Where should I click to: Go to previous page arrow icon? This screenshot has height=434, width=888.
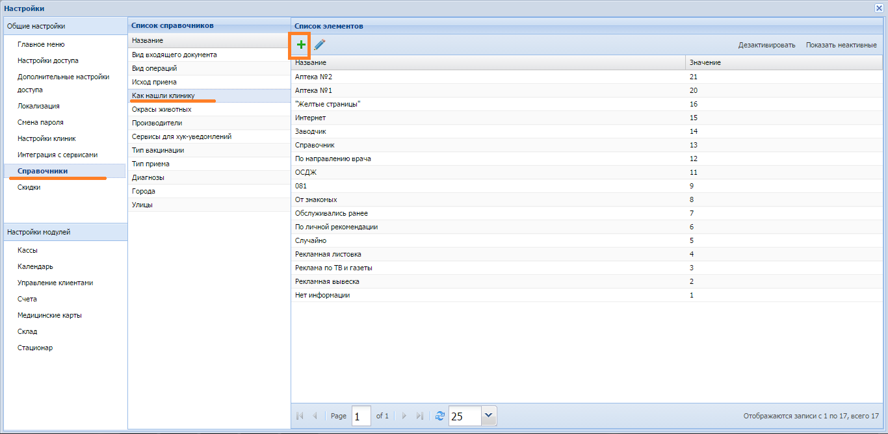[315, 416]
